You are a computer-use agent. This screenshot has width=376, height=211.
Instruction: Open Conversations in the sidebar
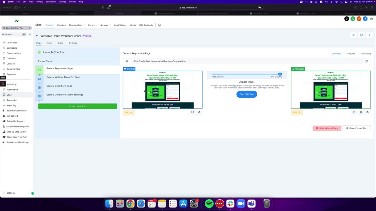click(14, 53)
